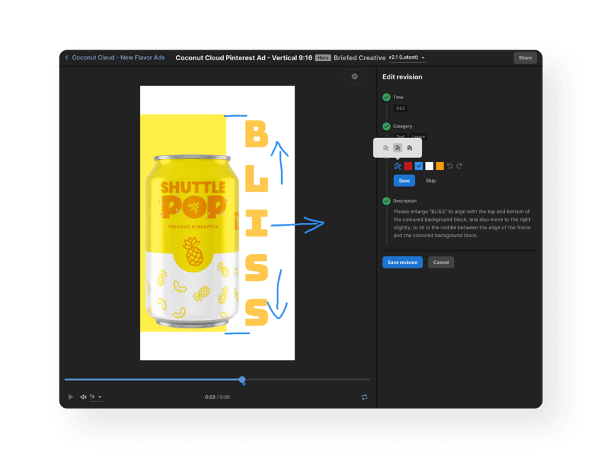The width and height of the screenshot is (602, 458).
Task: Select the thick brush stroke size
Action: pos(409,148)
